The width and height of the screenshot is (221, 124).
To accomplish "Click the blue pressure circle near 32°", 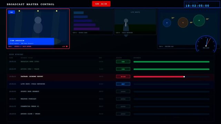I will (167, 23).
